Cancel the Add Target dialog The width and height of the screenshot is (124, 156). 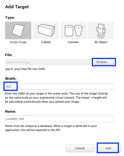80,148
